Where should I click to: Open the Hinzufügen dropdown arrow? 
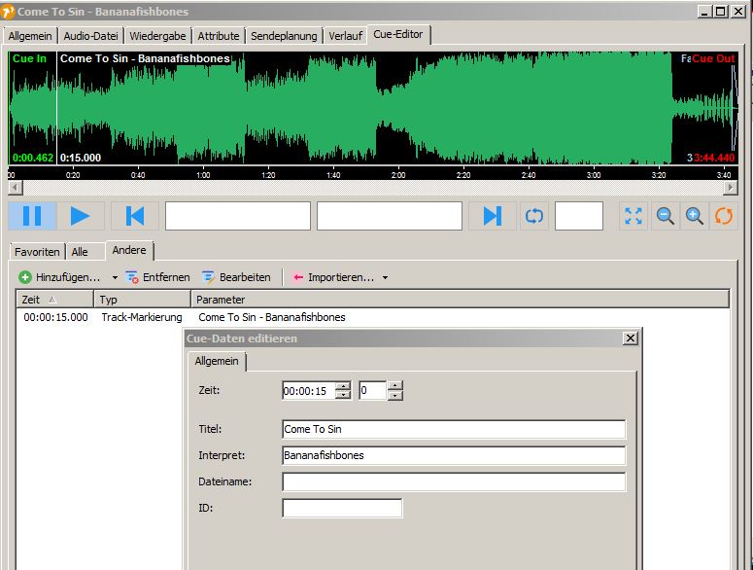click(x=115, y=277)
